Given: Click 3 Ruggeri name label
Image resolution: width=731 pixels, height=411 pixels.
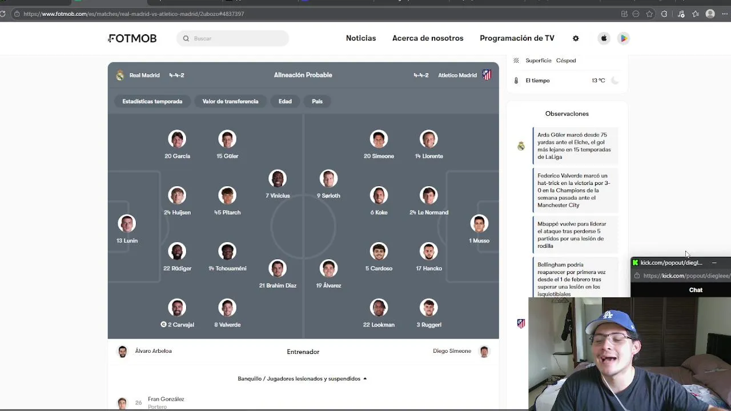Looking at the screenshot, I should point(429,325).
